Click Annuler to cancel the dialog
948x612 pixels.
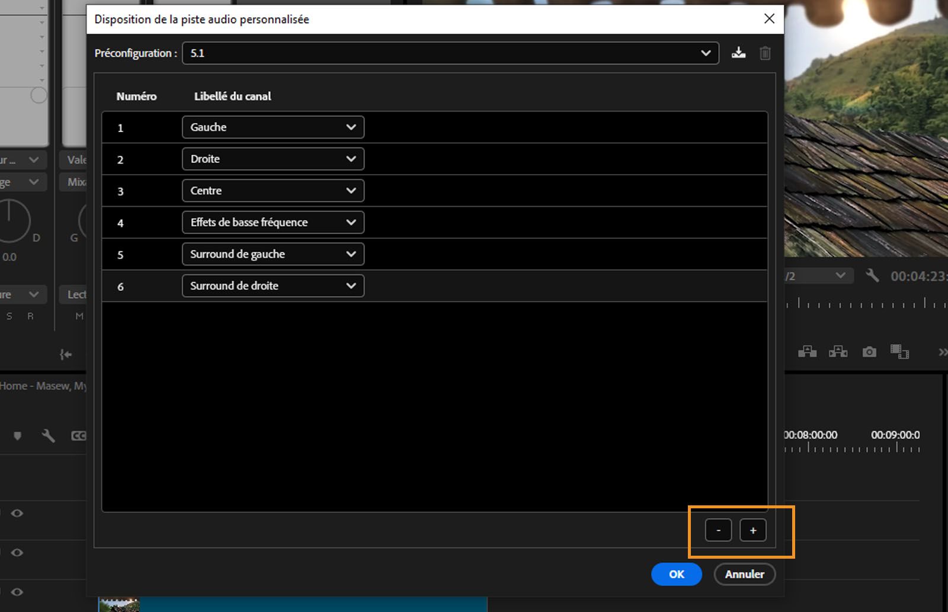(745, 574)
